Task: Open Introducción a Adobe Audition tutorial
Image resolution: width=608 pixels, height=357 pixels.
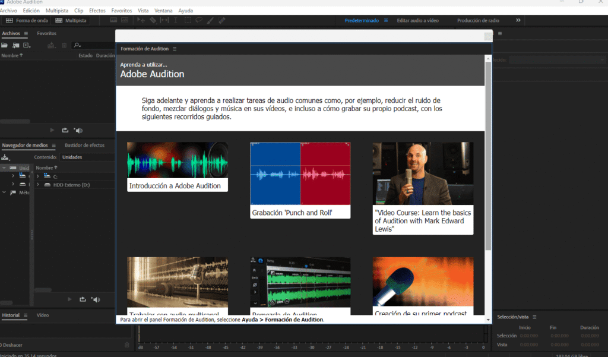Action: coord(177,167)
